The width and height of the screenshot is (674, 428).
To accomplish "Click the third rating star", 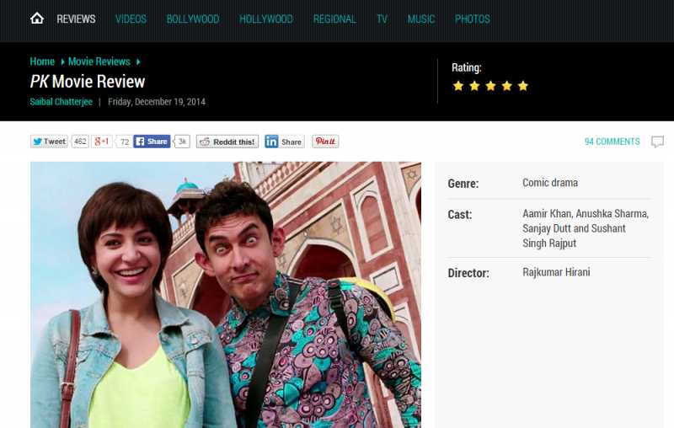I will click(x=490, y=86).
